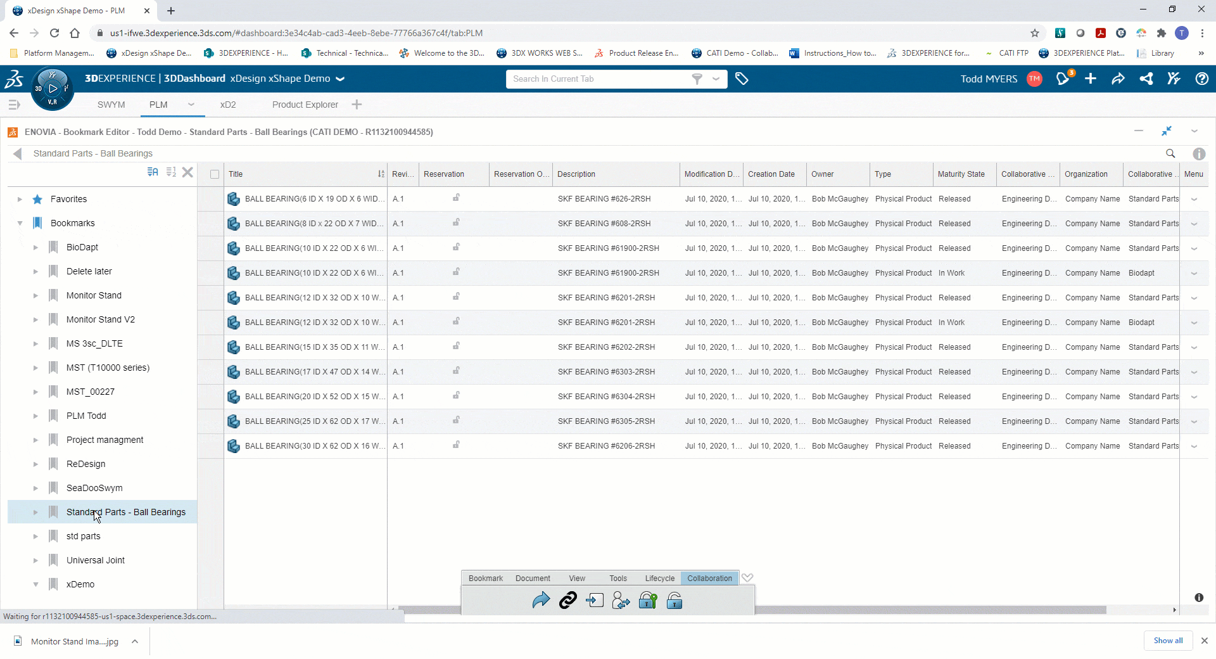This screenshot has width=1216, height=659.
Task: Click the Show all downloads button
Action: pos(1168,641)
